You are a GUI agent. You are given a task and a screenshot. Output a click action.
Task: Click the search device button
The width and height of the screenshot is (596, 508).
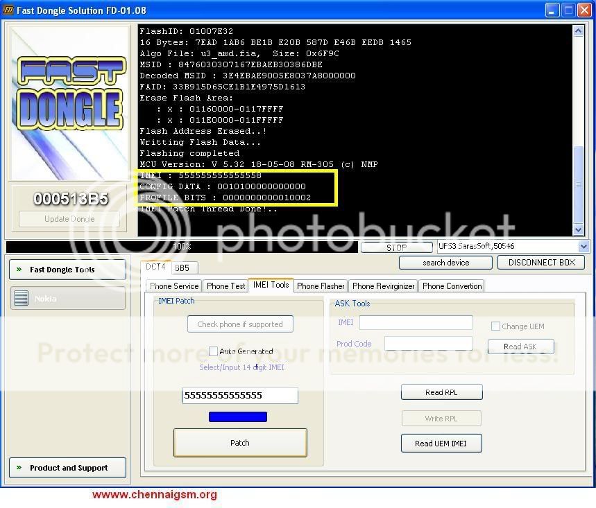click(x=445, y=263)
